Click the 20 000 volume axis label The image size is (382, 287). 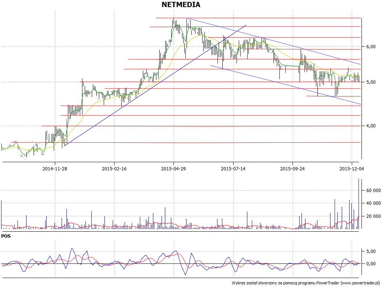(x=373, y=216)
